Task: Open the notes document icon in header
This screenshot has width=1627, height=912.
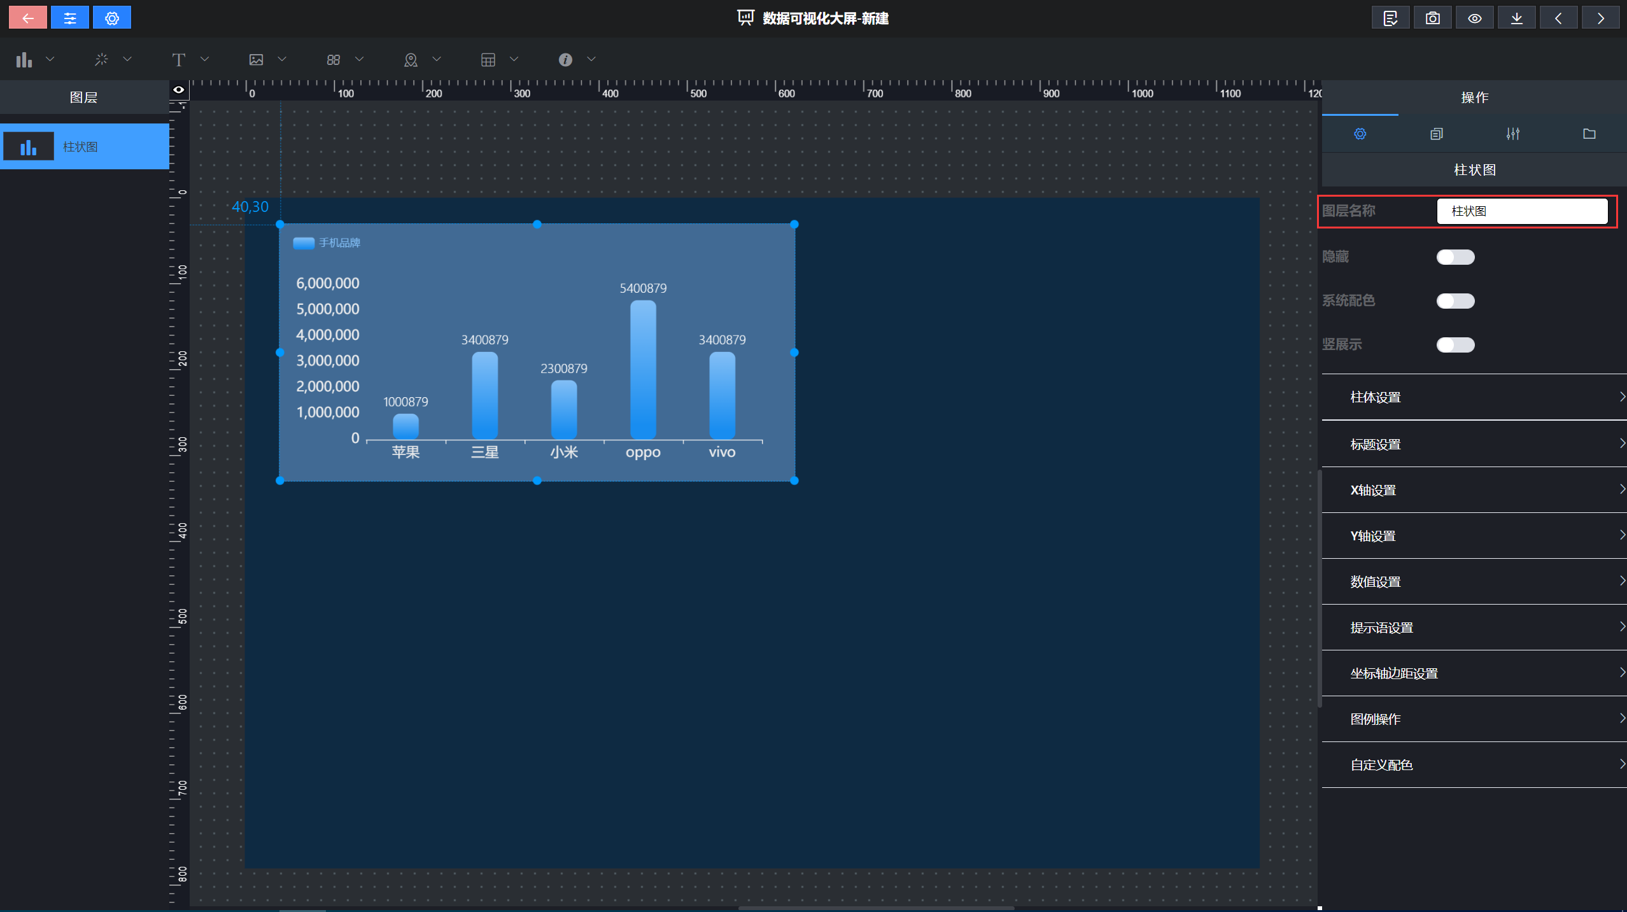Action: tap(1390, 18)
